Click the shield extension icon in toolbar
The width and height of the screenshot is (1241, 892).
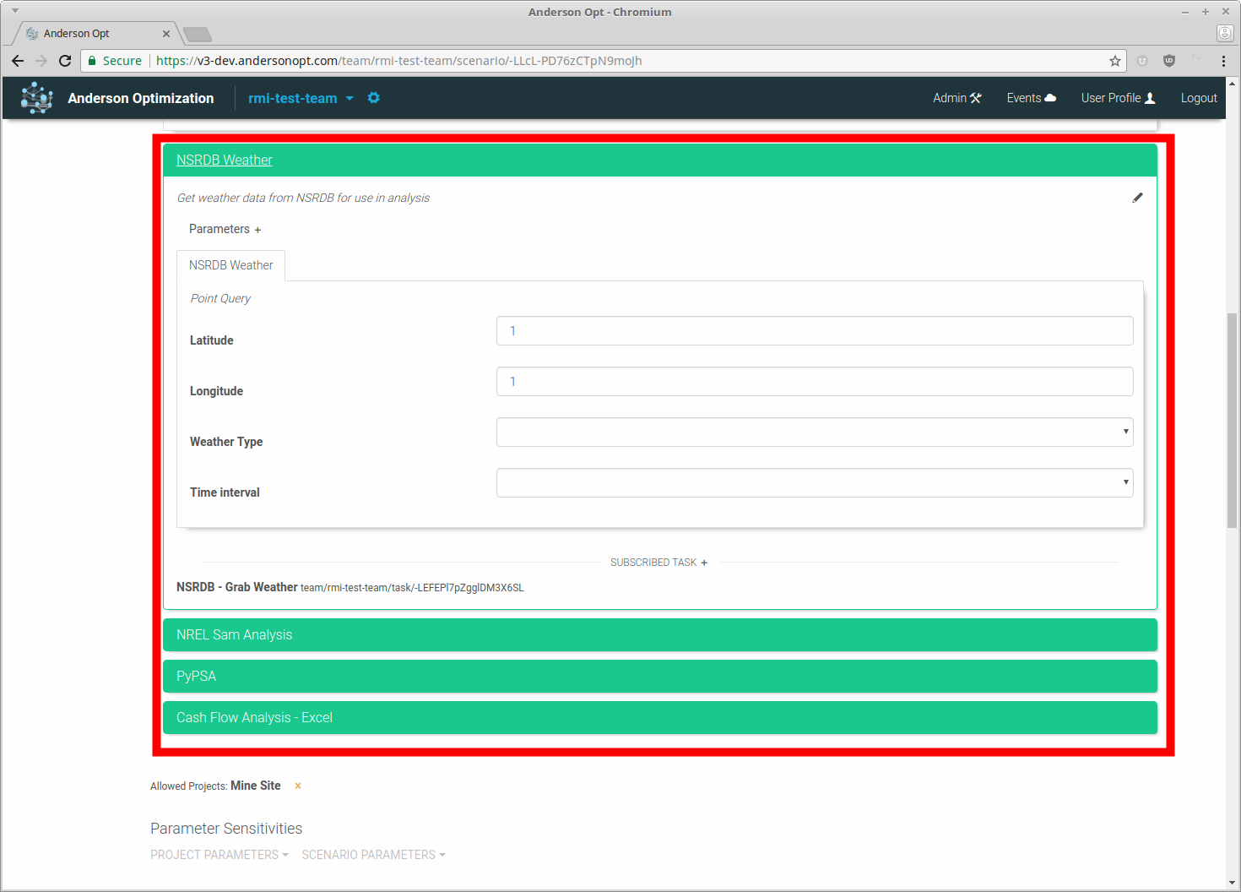pyautogui.click(x=1169, y=61)
